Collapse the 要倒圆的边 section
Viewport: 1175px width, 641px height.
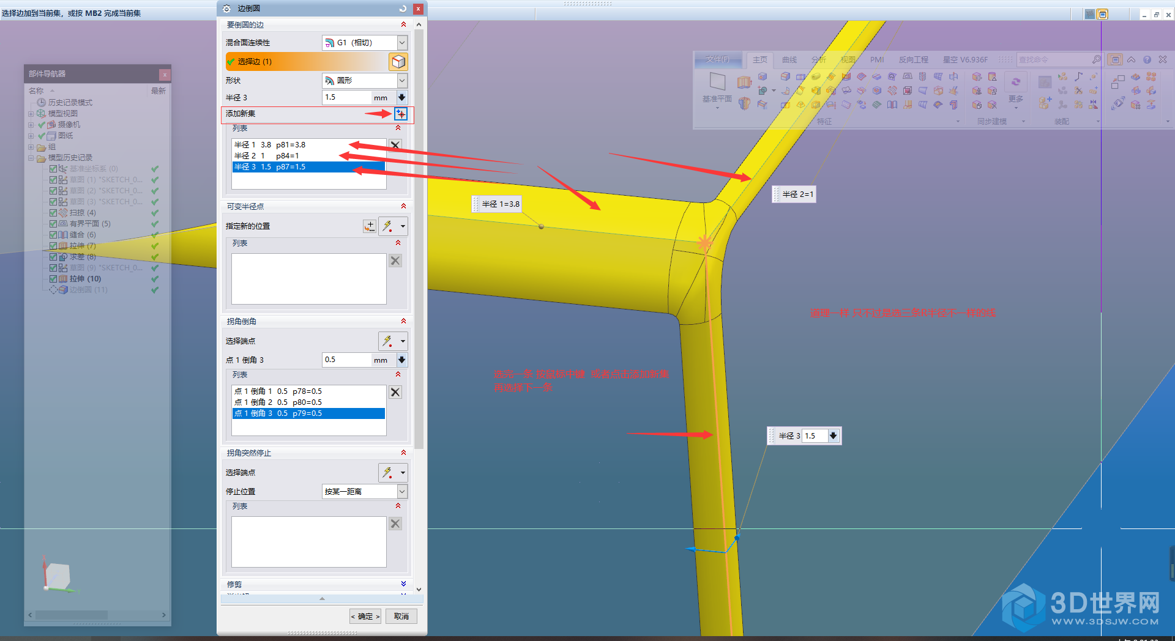[403, 24]
